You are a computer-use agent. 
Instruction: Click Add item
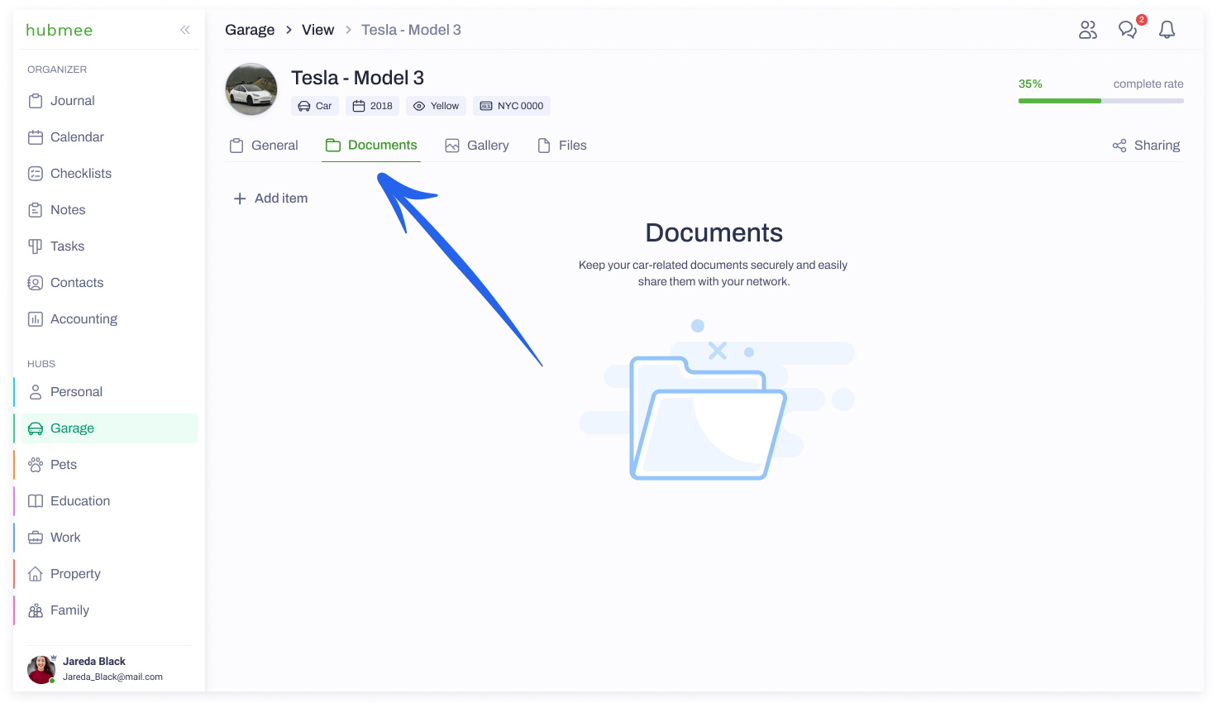click(x=270, y=199)
